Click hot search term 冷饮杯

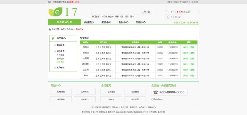(x=104, y=17)
